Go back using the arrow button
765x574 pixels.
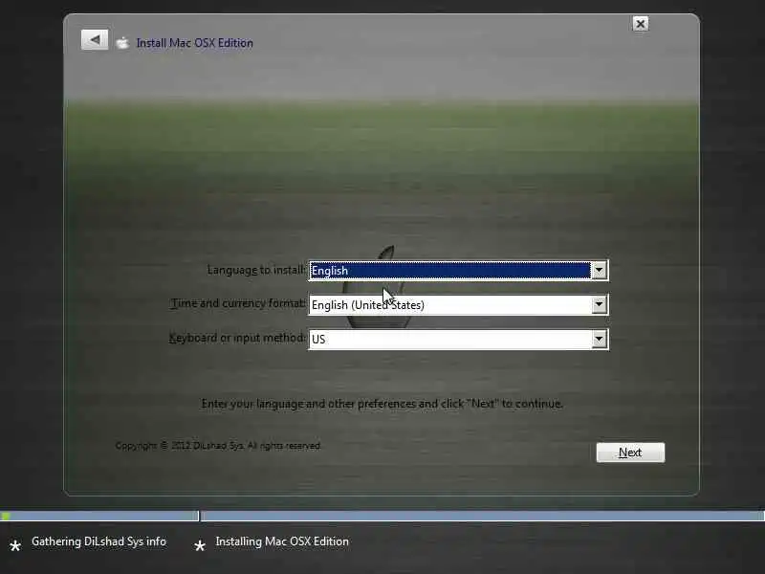(x=95, y=40)
